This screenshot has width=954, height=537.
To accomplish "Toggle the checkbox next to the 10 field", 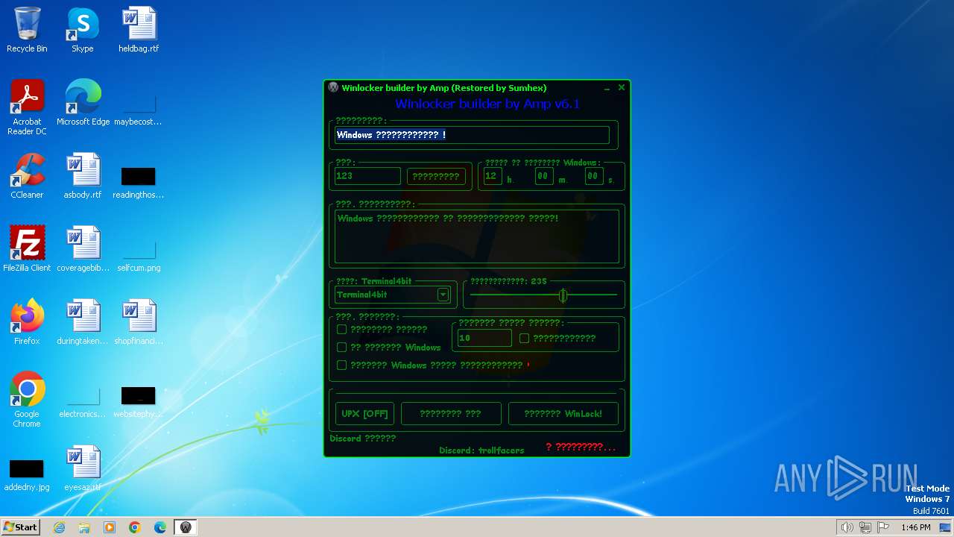I will click(525, 338).
